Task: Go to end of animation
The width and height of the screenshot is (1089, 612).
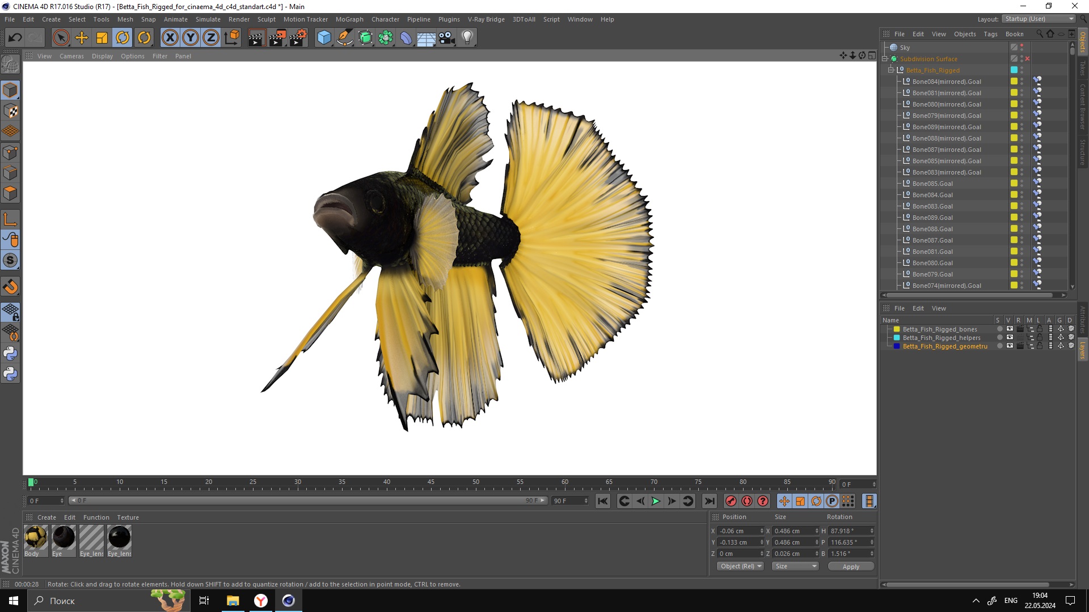Action: [709, 501]
